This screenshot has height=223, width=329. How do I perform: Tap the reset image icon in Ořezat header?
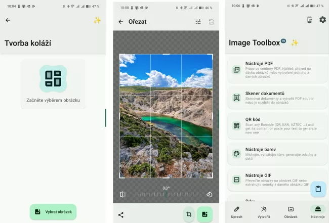tap(211, 22)
